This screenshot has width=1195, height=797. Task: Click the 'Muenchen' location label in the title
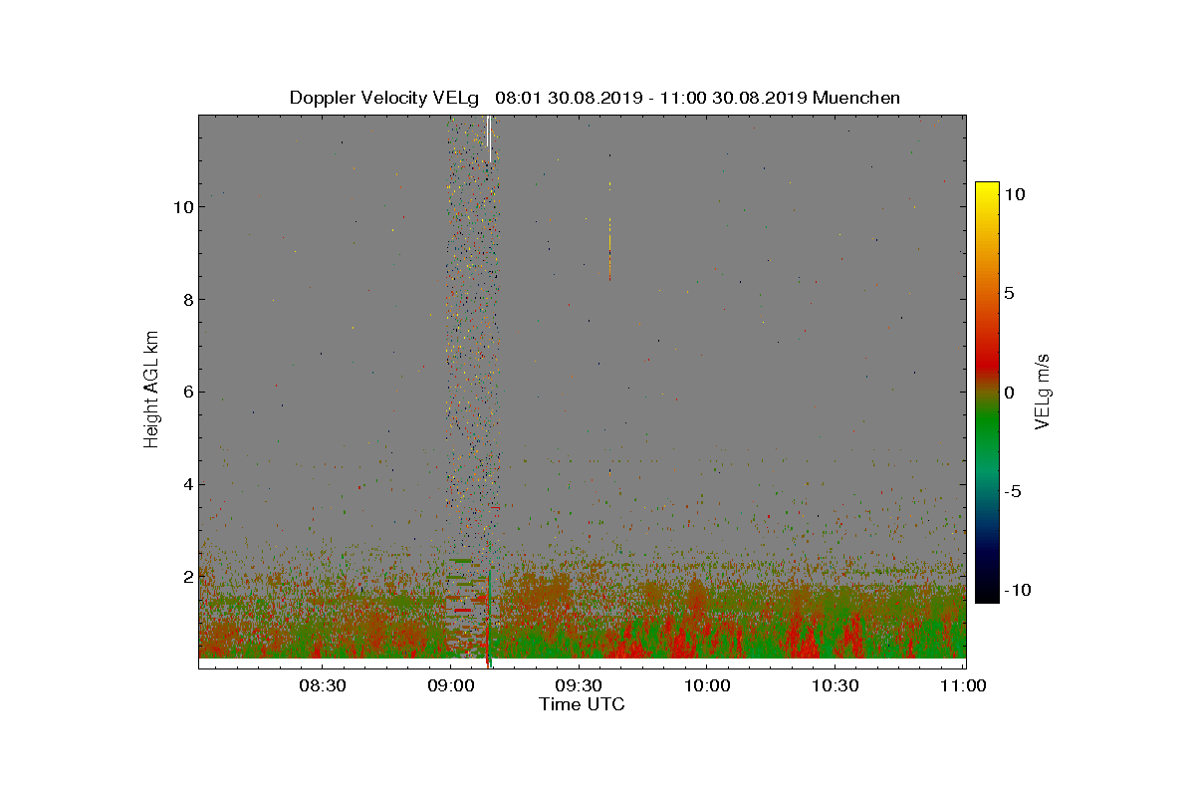pos(856,98)
